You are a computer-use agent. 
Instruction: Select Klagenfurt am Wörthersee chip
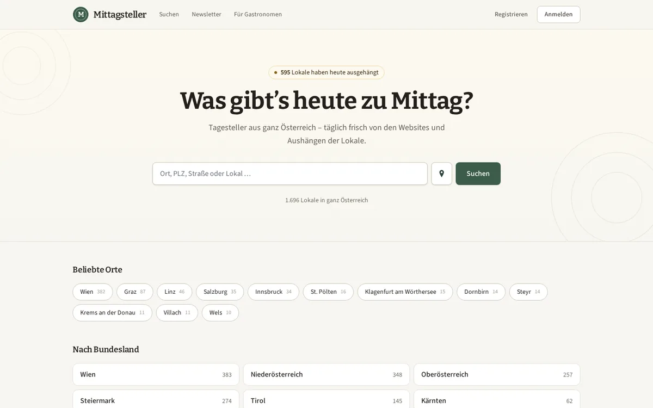tap(405, 292)
